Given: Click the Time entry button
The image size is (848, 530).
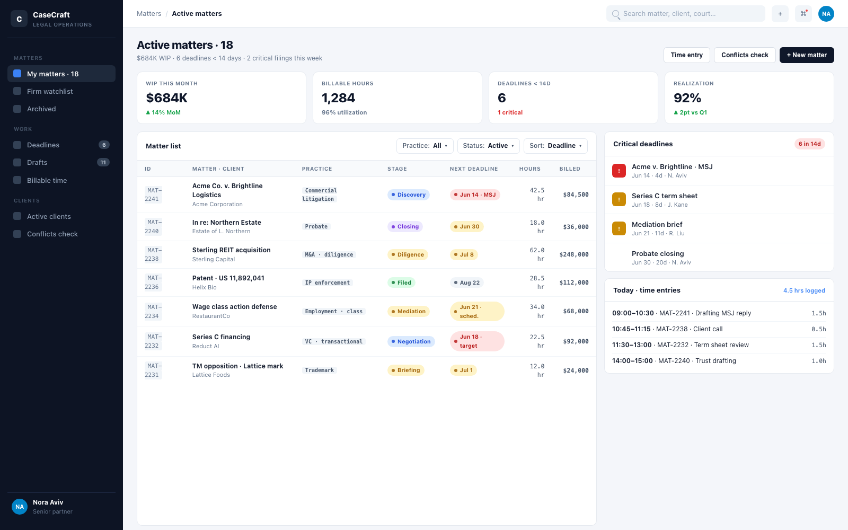Looking at the screenshot, I should 687,55.
